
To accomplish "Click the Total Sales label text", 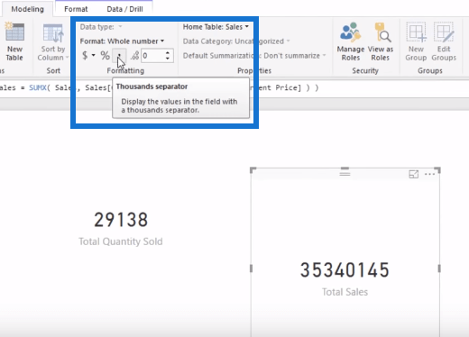I will (x=345, y=292).
